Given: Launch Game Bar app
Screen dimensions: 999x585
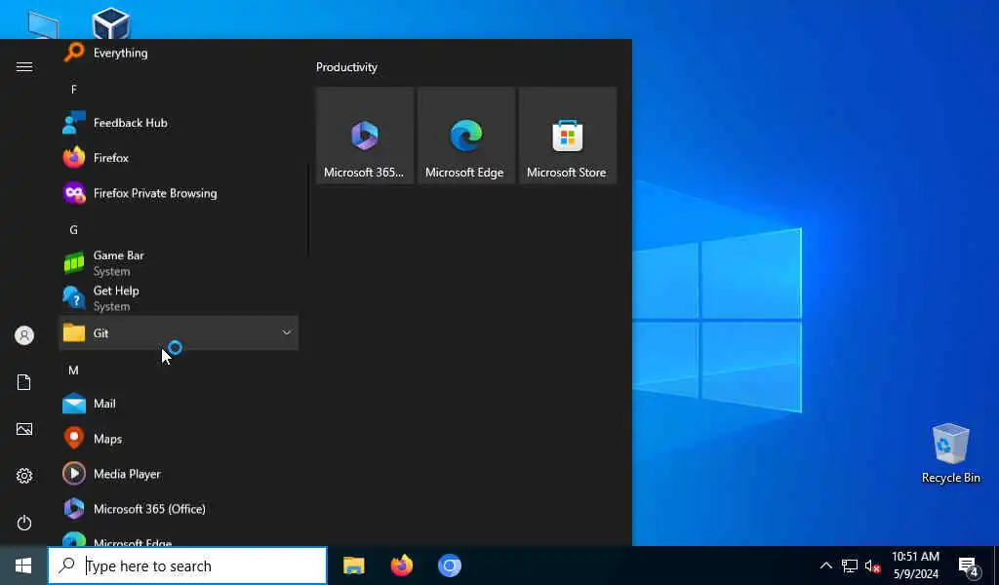Looking at the screenshot, I should 179,263.
